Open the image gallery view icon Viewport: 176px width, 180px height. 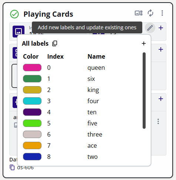(139, 13)
